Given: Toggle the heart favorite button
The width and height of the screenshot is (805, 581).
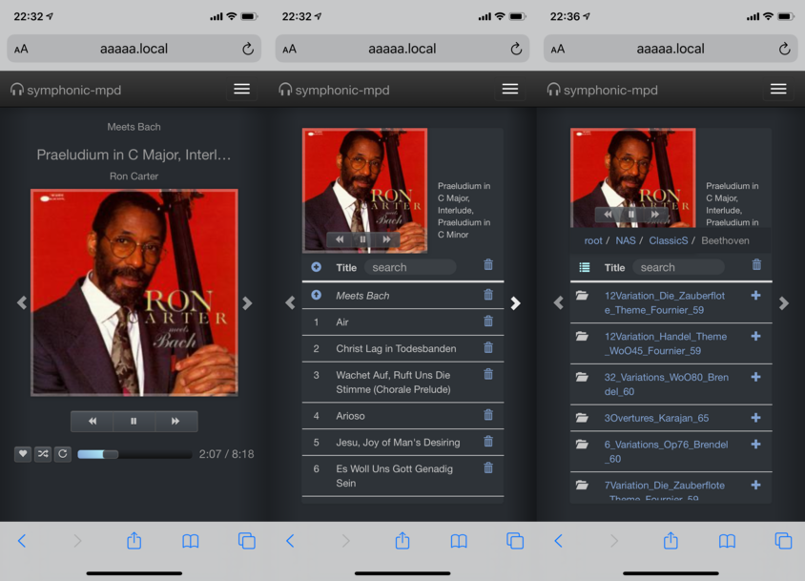Looking at the screenshot, I should pos(23,454).
